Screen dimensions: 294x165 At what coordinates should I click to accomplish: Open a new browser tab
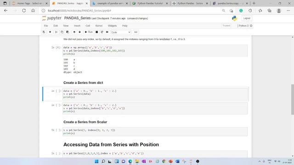click(x=254, y=3)
